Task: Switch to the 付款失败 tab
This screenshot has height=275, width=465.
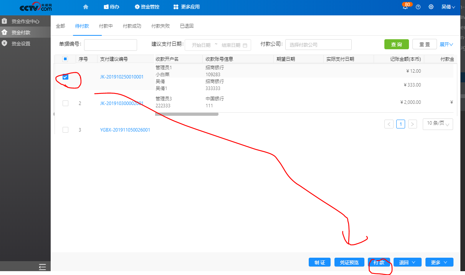Action: pyautogui.click(x=161, y=26)
